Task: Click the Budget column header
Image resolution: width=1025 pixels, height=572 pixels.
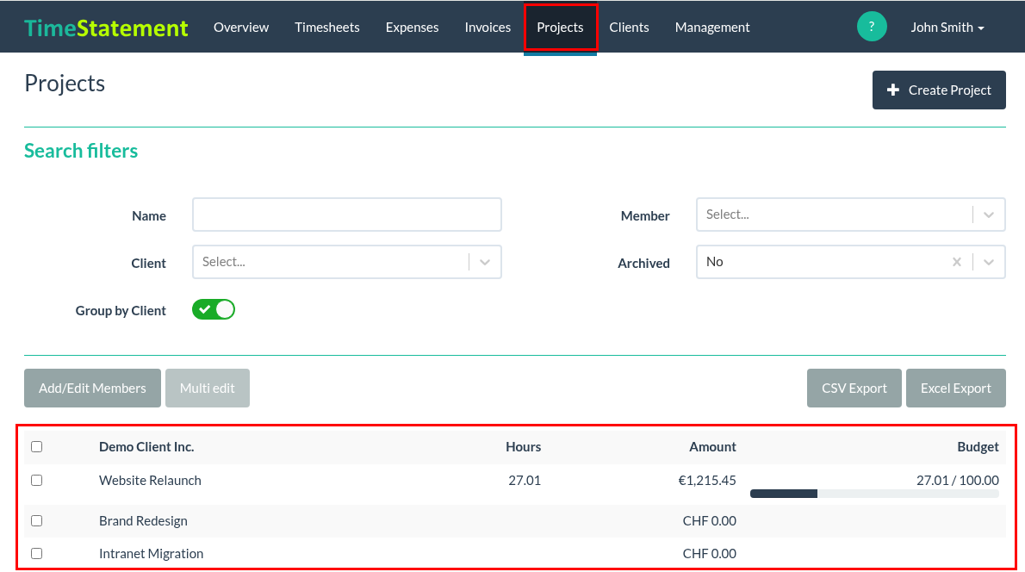Action: coord(978,446)
